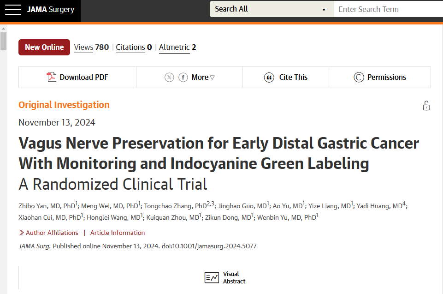Click the PDF file icon
Image resolution: width=443 pixels, height=294 pixels.
click(52, 77)
